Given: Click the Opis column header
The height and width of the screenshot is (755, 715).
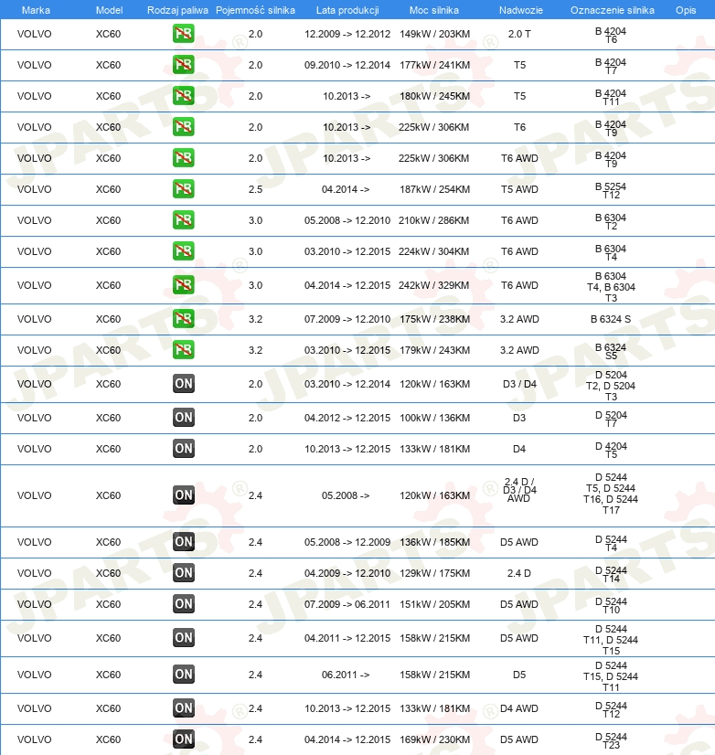Looking at the screenshot, I should [x=686, y=10].
